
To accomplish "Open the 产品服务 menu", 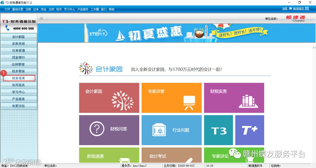I will pyautogui.click(x=83, y=9).
